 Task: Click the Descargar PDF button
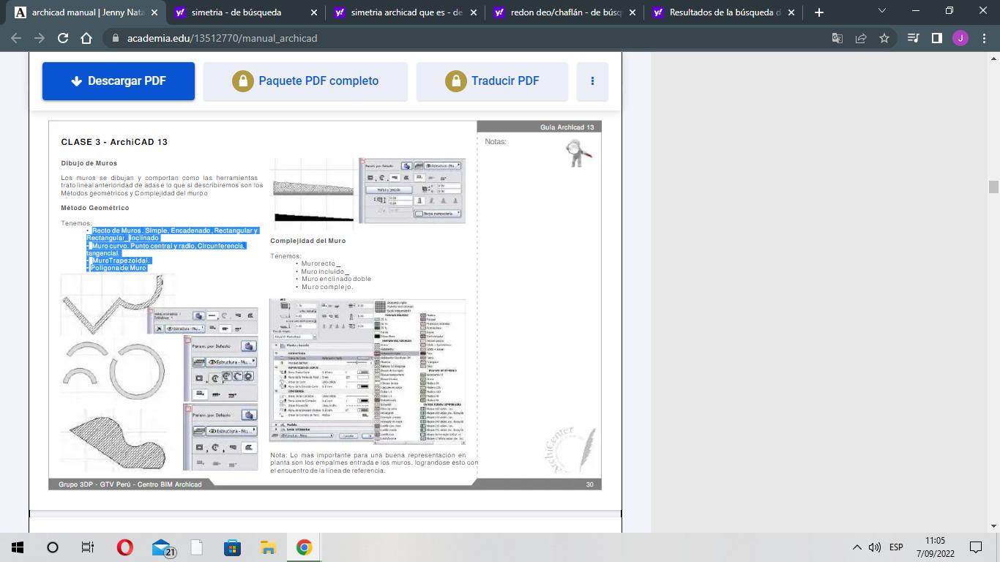[119, 81]
